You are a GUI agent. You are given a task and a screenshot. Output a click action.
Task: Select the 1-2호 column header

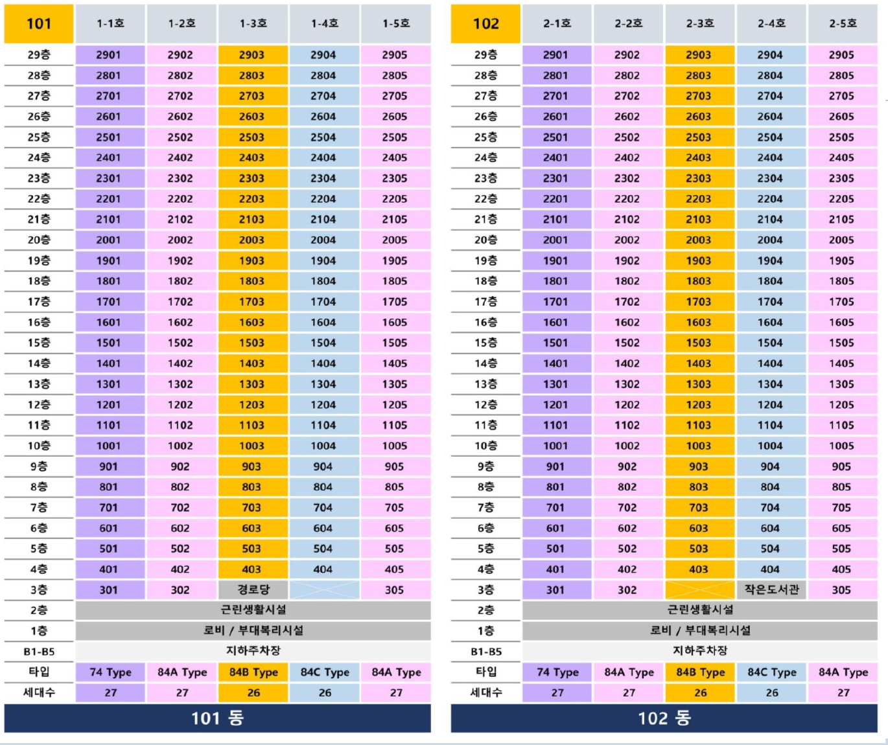181,24
